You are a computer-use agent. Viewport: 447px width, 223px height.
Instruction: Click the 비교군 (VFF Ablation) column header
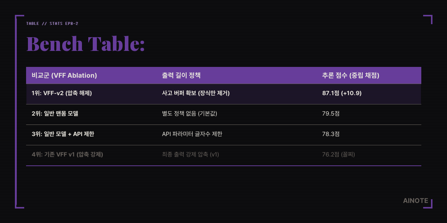pyautogui.click(x=64, y=75)
